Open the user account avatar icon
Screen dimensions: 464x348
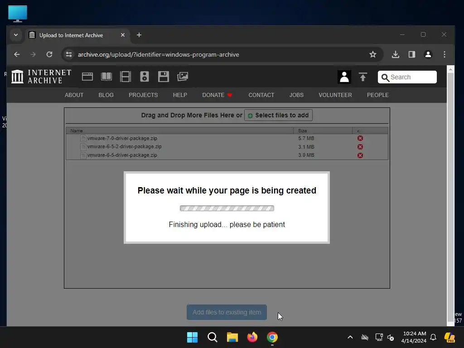click(x=344, y=77)
